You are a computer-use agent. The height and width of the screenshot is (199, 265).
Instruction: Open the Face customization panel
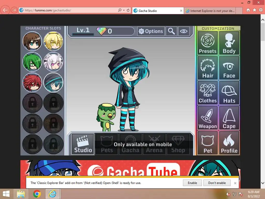[229, 68]
